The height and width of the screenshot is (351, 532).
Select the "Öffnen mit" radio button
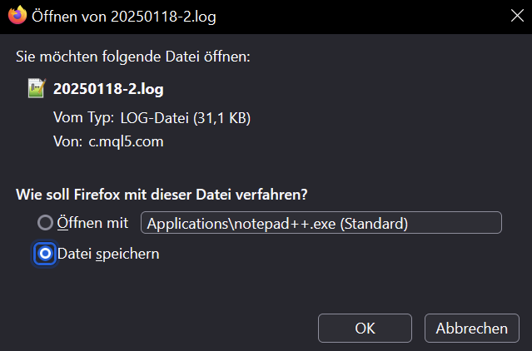click(45, 223)
